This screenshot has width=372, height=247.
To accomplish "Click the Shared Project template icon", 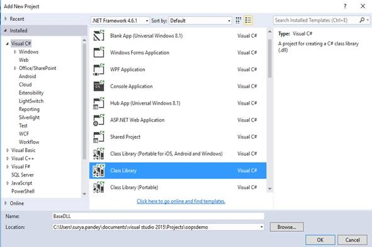I will click(x=99, y=137).
